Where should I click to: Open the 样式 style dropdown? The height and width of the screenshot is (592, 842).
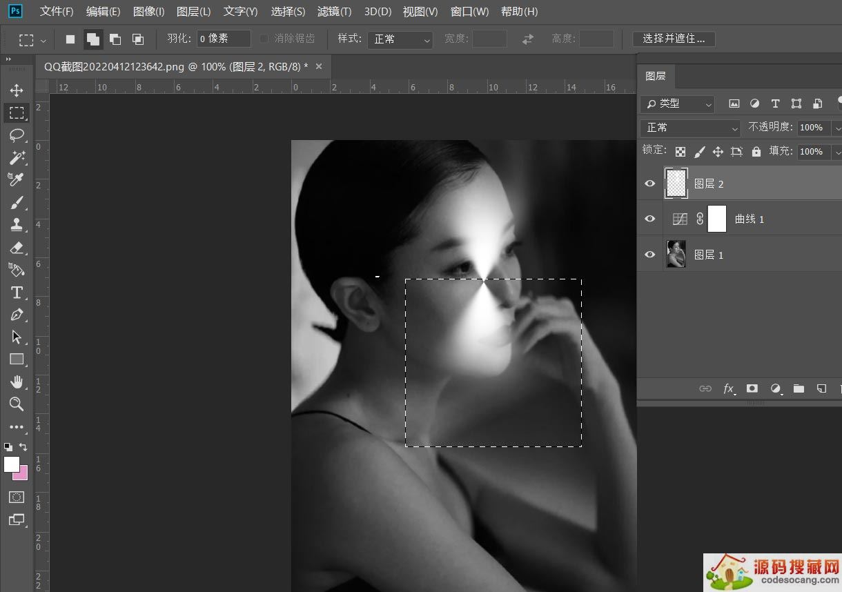point(400,39)
